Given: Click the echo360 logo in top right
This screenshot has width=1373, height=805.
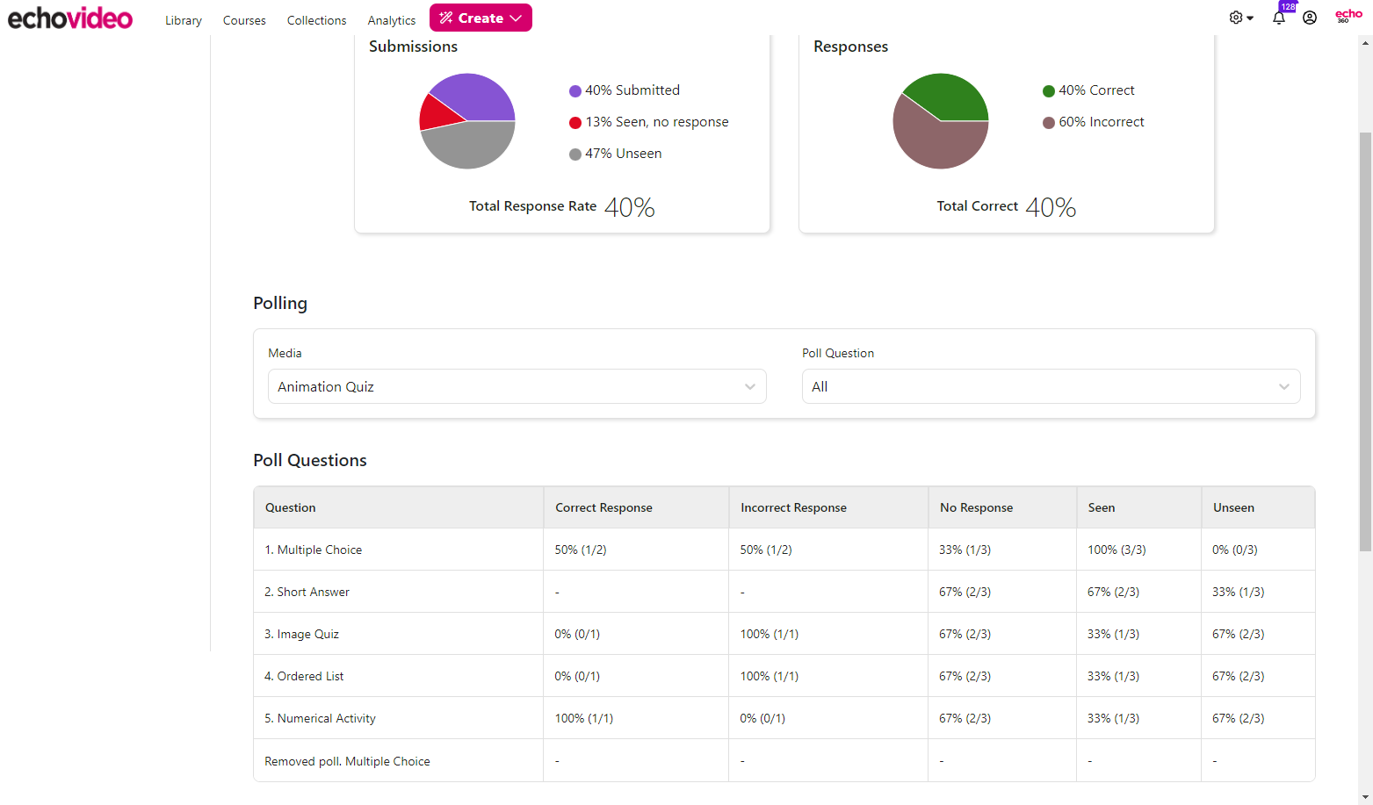Looking at the screenshot, I should tap(1348, 18).
